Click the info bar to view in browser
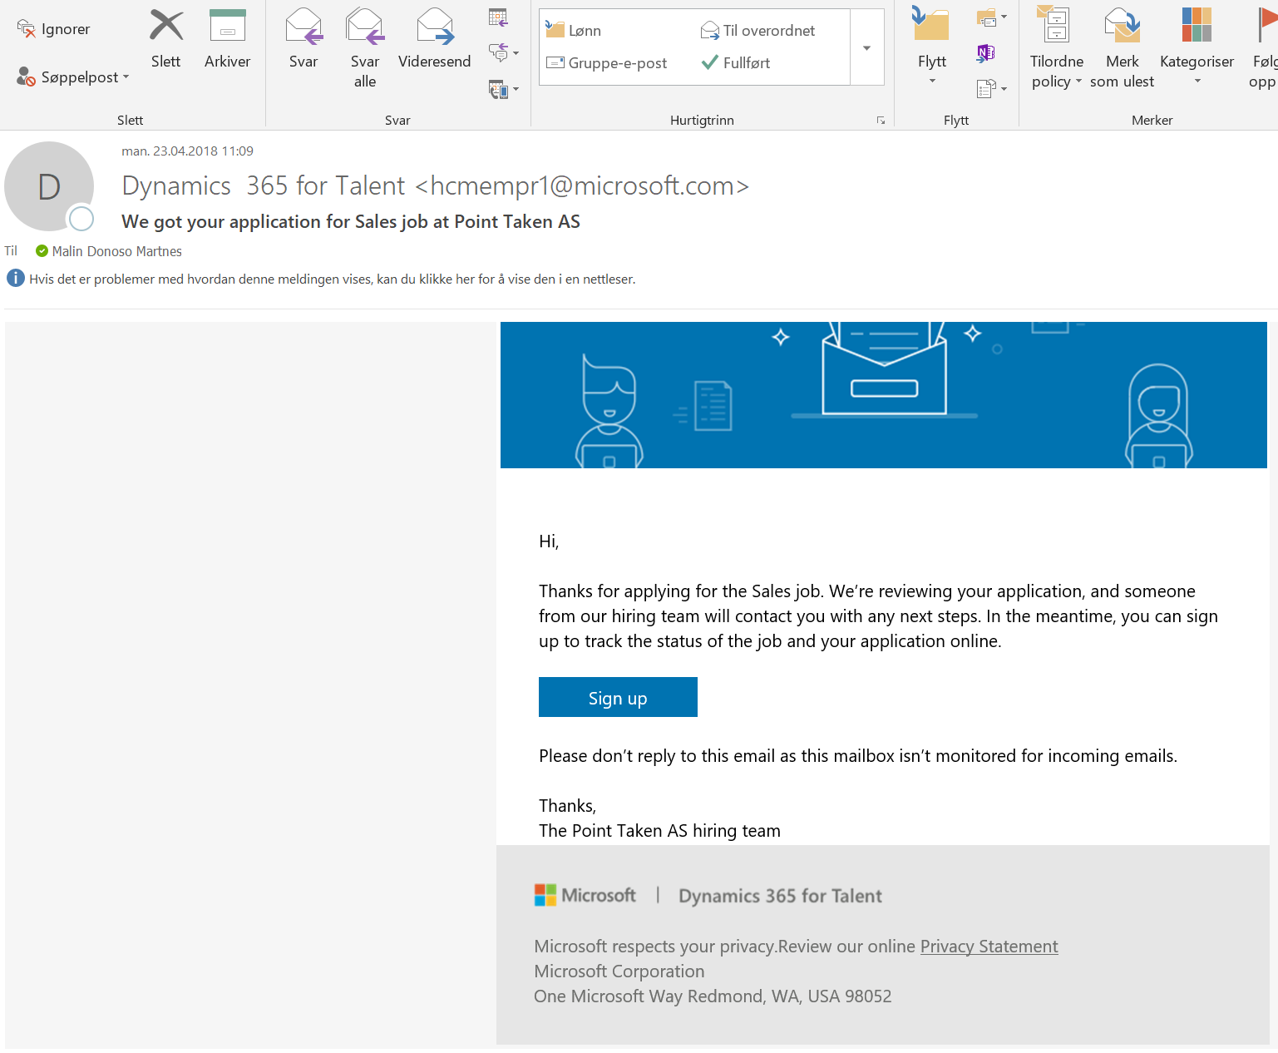The width and height of the screenshot is (1278, 1053). tap(332, 279)
